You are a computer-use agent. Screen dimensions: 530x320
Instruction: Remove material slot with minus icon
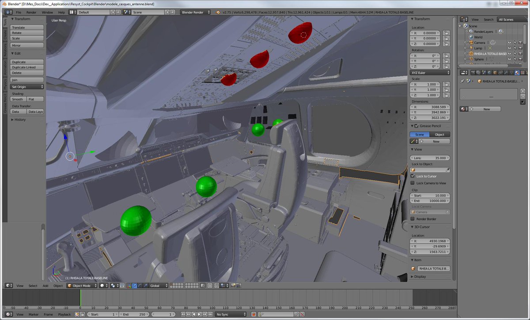[522, 96]
